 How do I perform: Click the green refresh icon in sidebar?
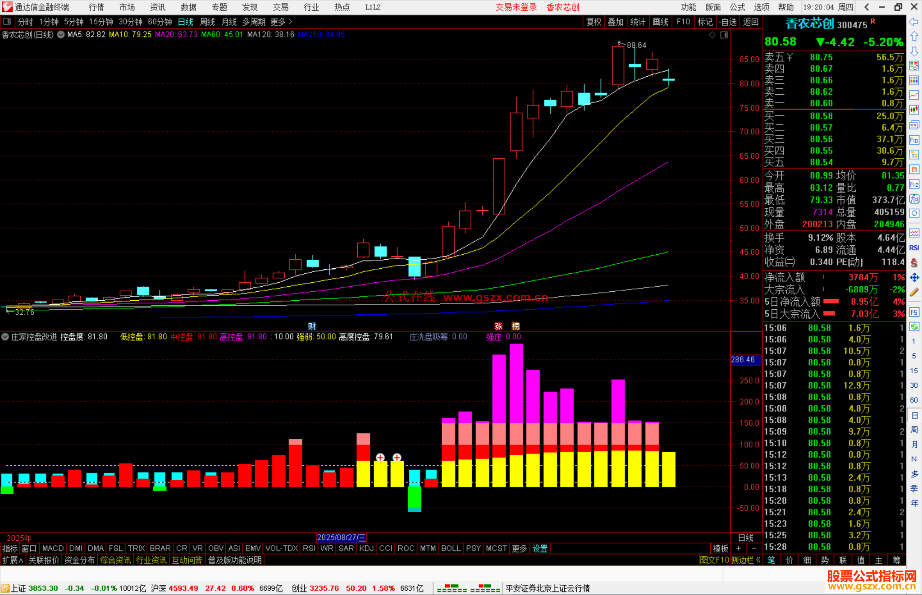click(x=914, y=327)
